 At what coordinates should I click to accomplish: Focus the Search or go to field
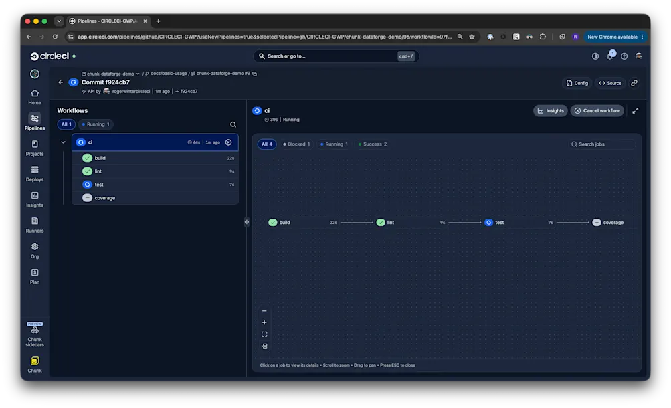[x=336, y=56]
